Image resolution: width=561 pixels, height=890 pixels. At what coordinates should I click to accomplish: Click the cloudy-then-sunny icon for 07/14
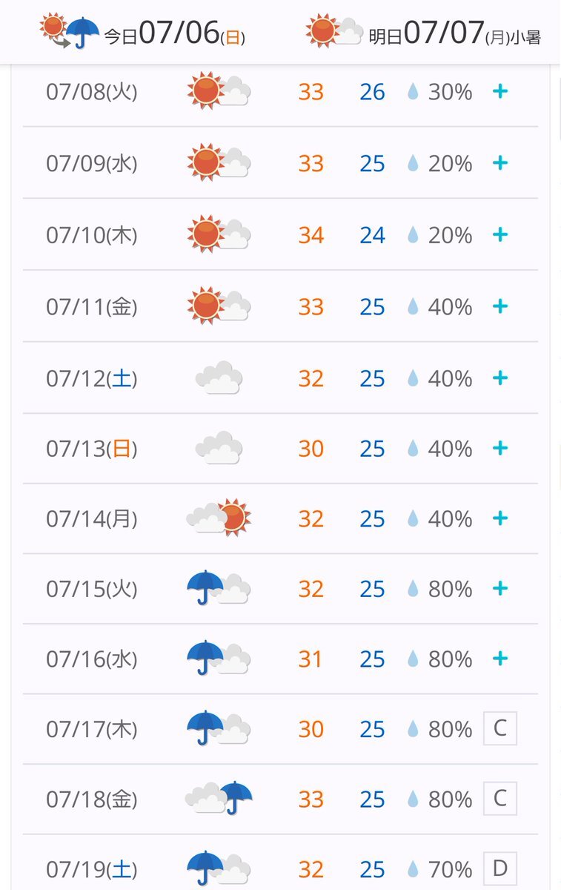[x=219, y=518]
